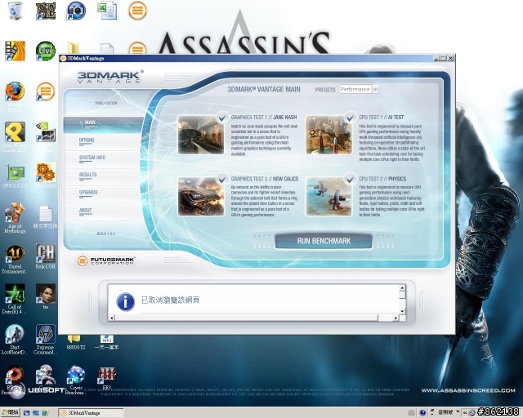Select the Jane Nash test thumbnail

201,135
